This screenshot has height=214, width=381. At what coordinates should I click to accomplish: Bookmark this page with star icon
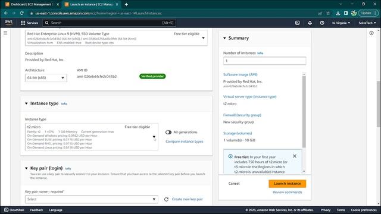click(x=328, y=13)
